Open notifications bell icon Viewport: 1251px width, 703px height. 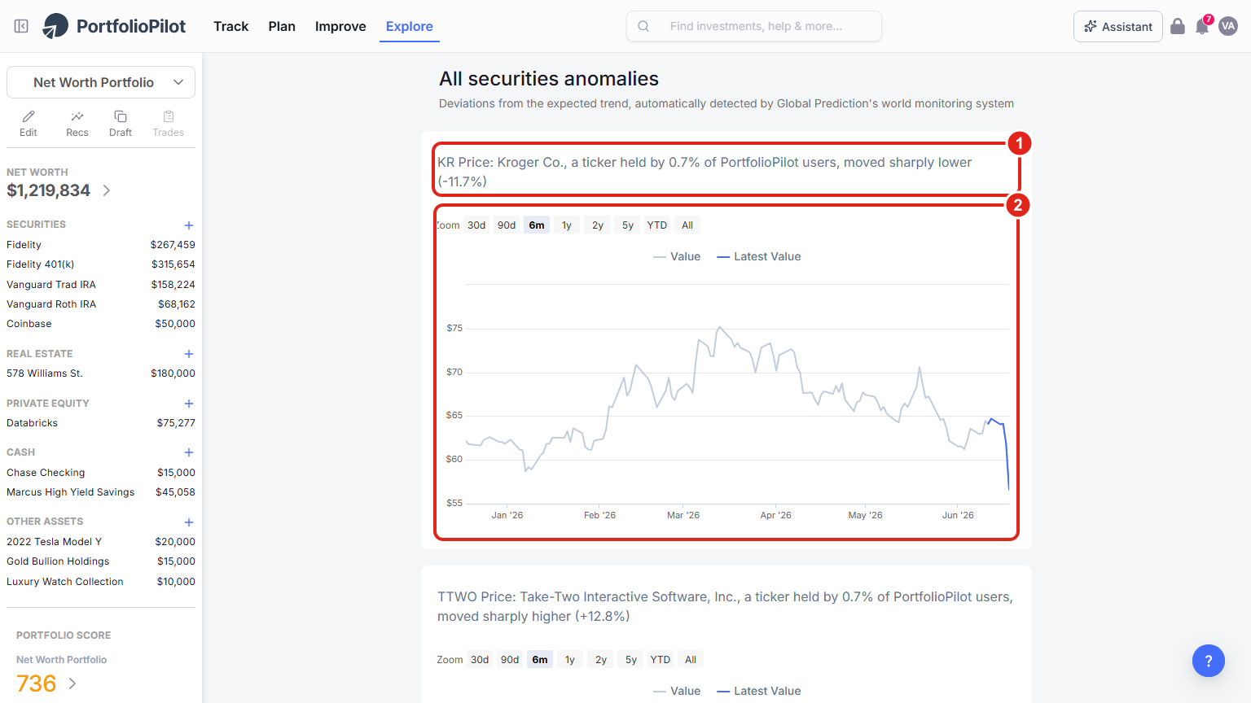pyautogui.click(x=1202, y=26)
